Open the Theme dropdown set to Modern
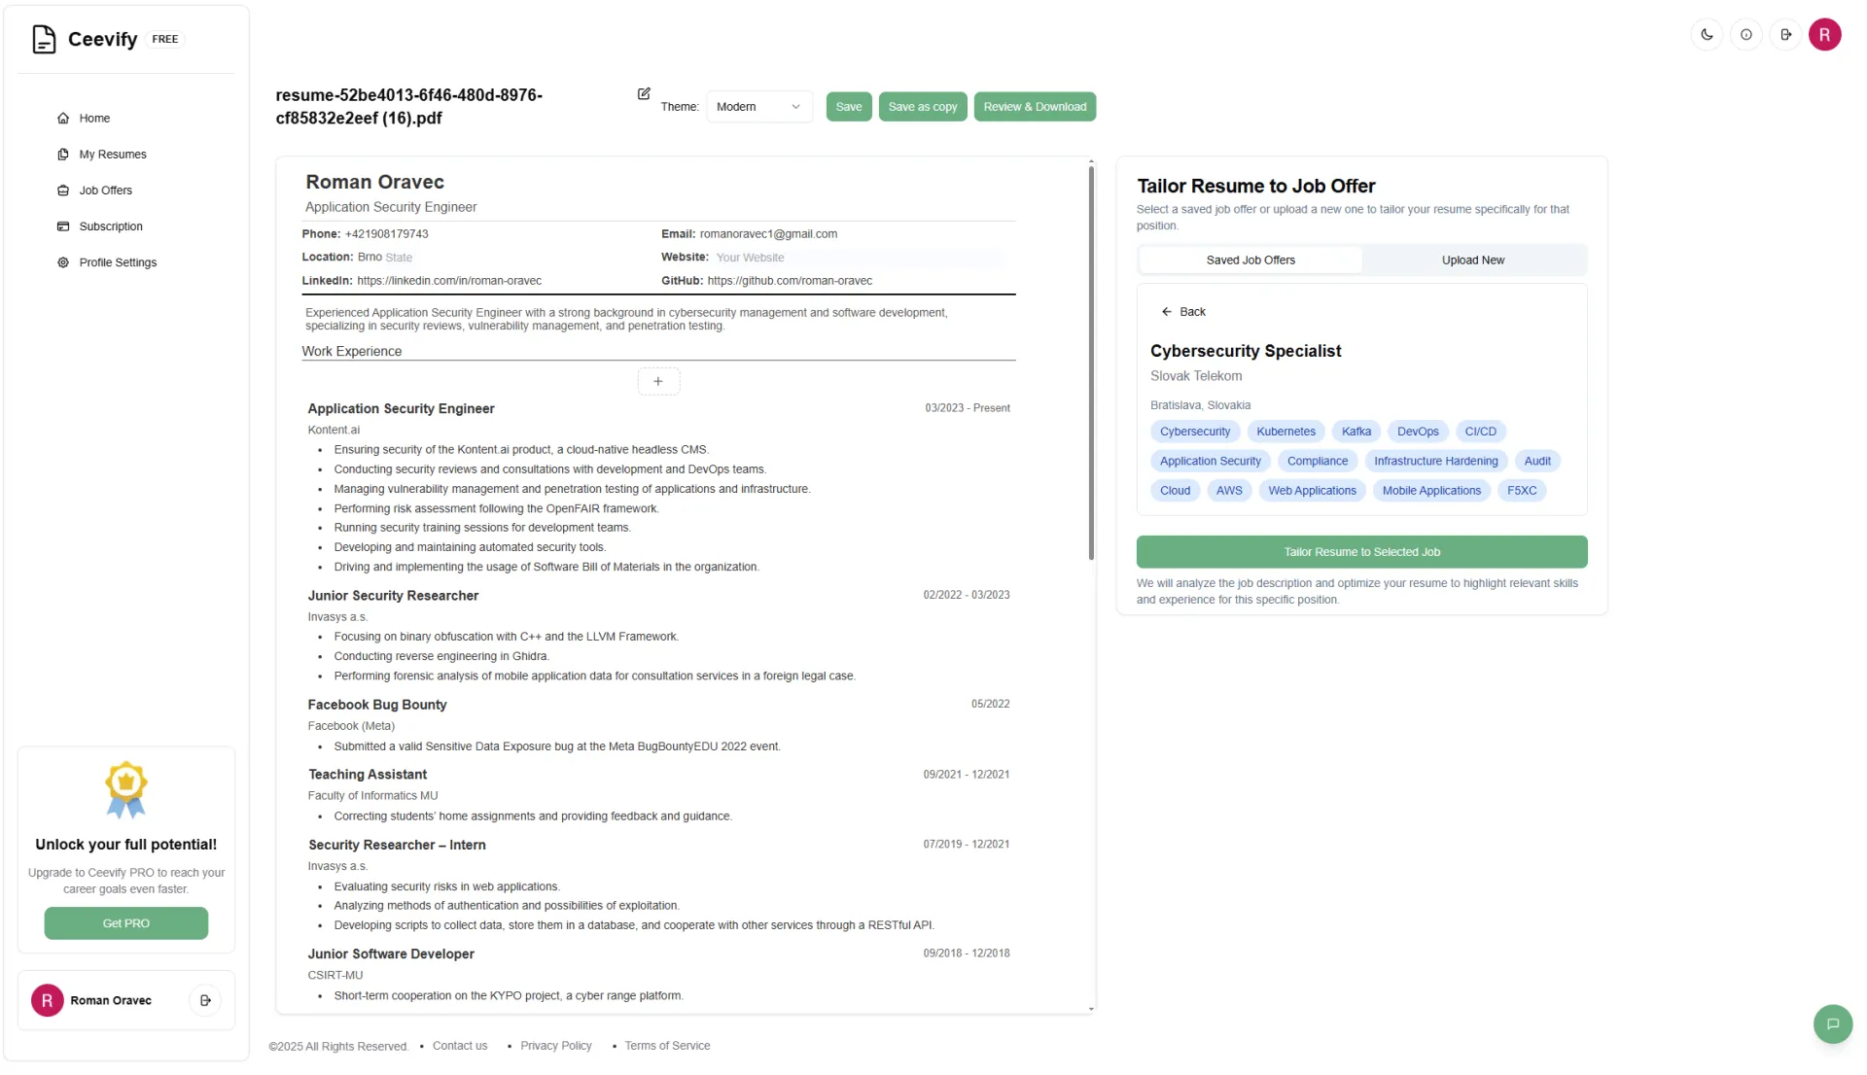Viewport: 1867px width, 1075px height. 758,107
